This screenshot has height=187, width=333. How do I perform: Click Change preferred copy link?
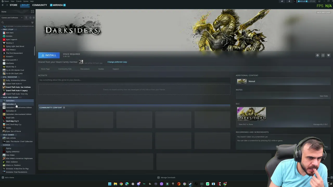(x=117, y=62)
